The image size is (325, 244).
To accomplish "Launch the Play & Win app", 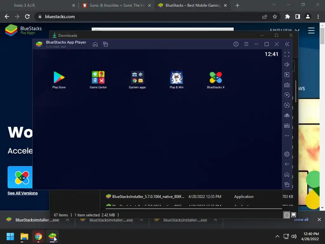I will [x=176, y=80].
